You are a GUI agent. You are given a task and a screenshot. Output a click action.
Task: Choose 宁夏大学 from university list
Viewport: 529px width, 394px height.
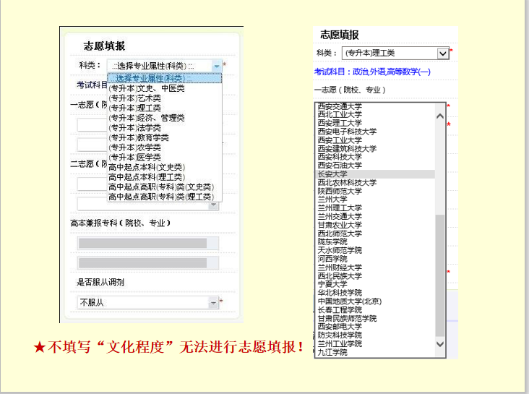click(332, 284)
